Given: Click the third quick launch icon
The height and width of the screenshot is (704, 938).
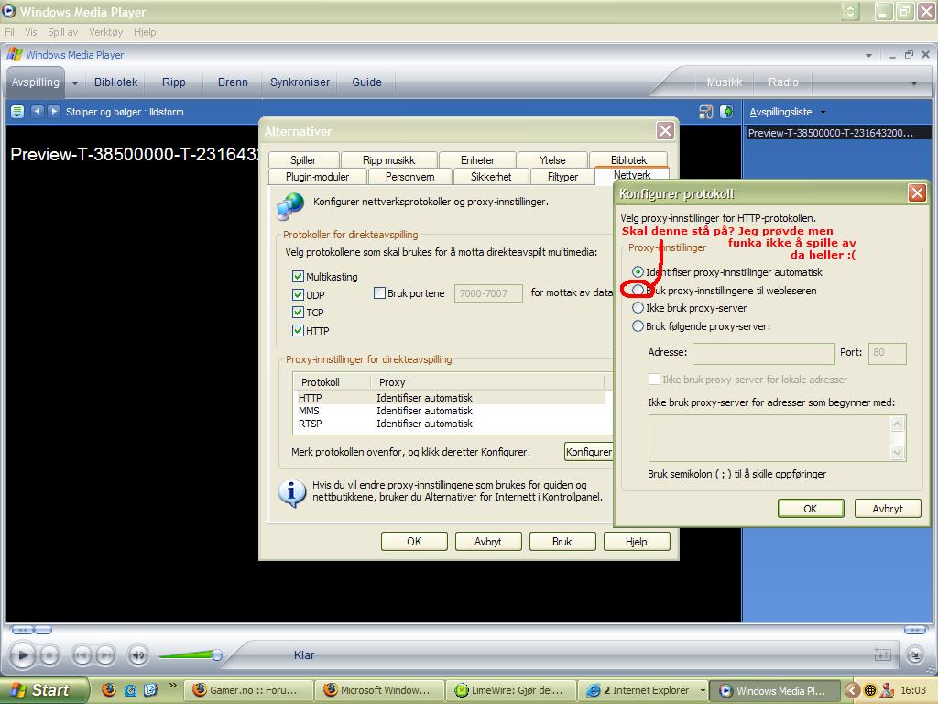Looking at the screenshot, I should pyautogui.click(x=149, y=690).
